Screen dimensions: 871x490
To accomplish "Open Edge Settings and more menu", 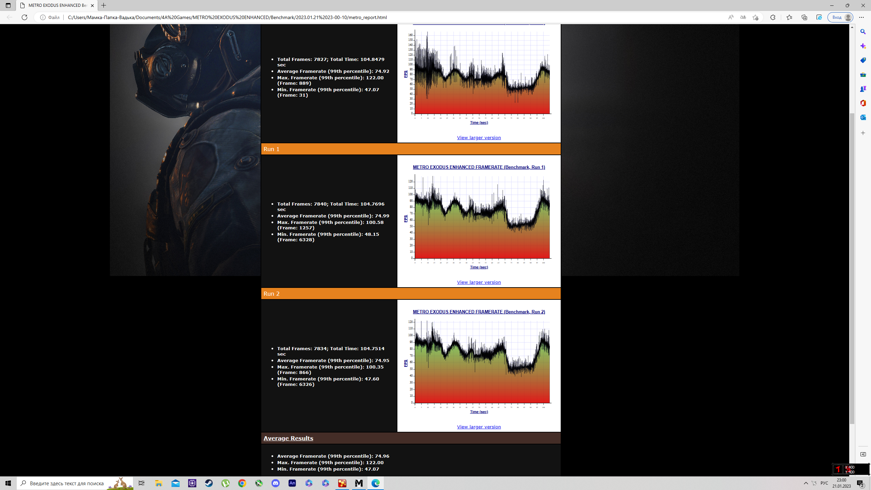I will coord(861,17).
